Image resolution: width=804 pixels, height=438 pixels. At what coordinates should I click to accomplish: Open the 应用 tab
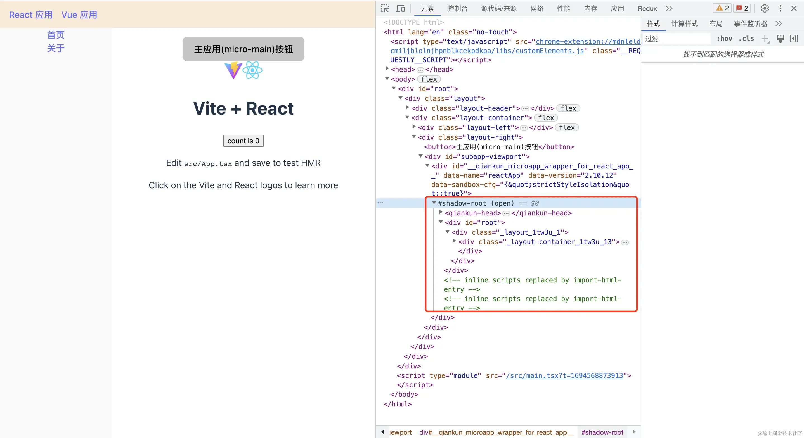617,8
